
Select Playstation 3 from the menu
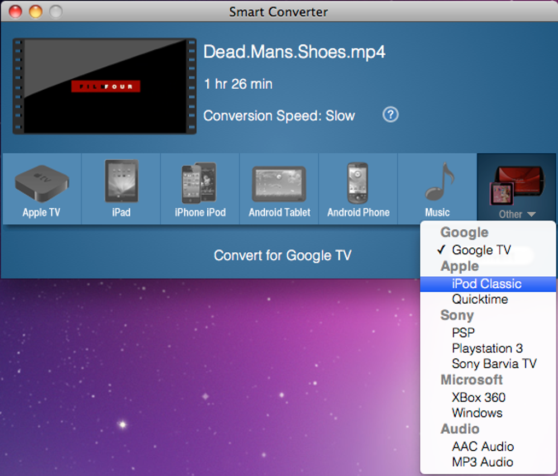pos(488,348)
